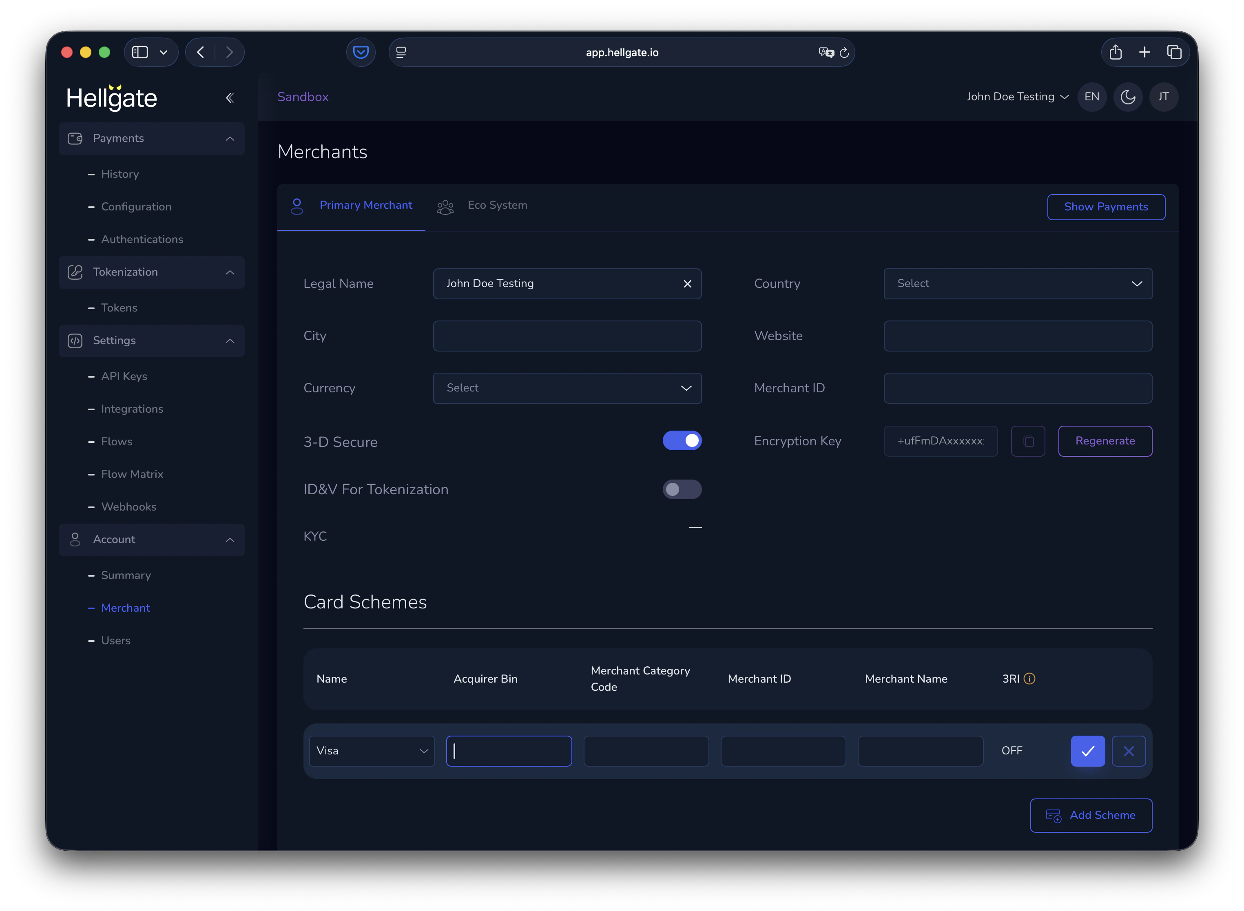Switch language with the EN button
This screenshot has width=1244, height=911.
tap(1092, 97)
